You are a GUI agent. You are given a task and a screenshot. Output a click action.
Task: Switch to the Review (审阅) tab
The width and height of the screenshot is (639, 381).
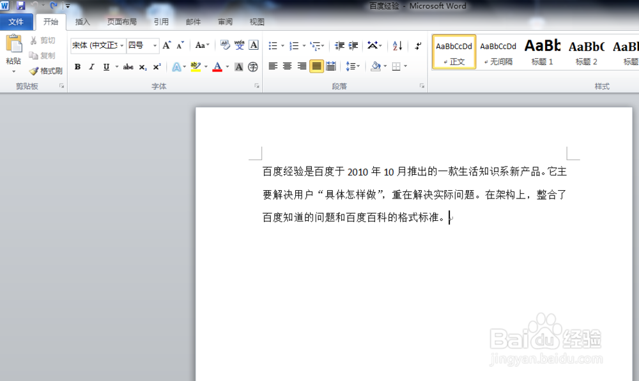click(225, 22)
